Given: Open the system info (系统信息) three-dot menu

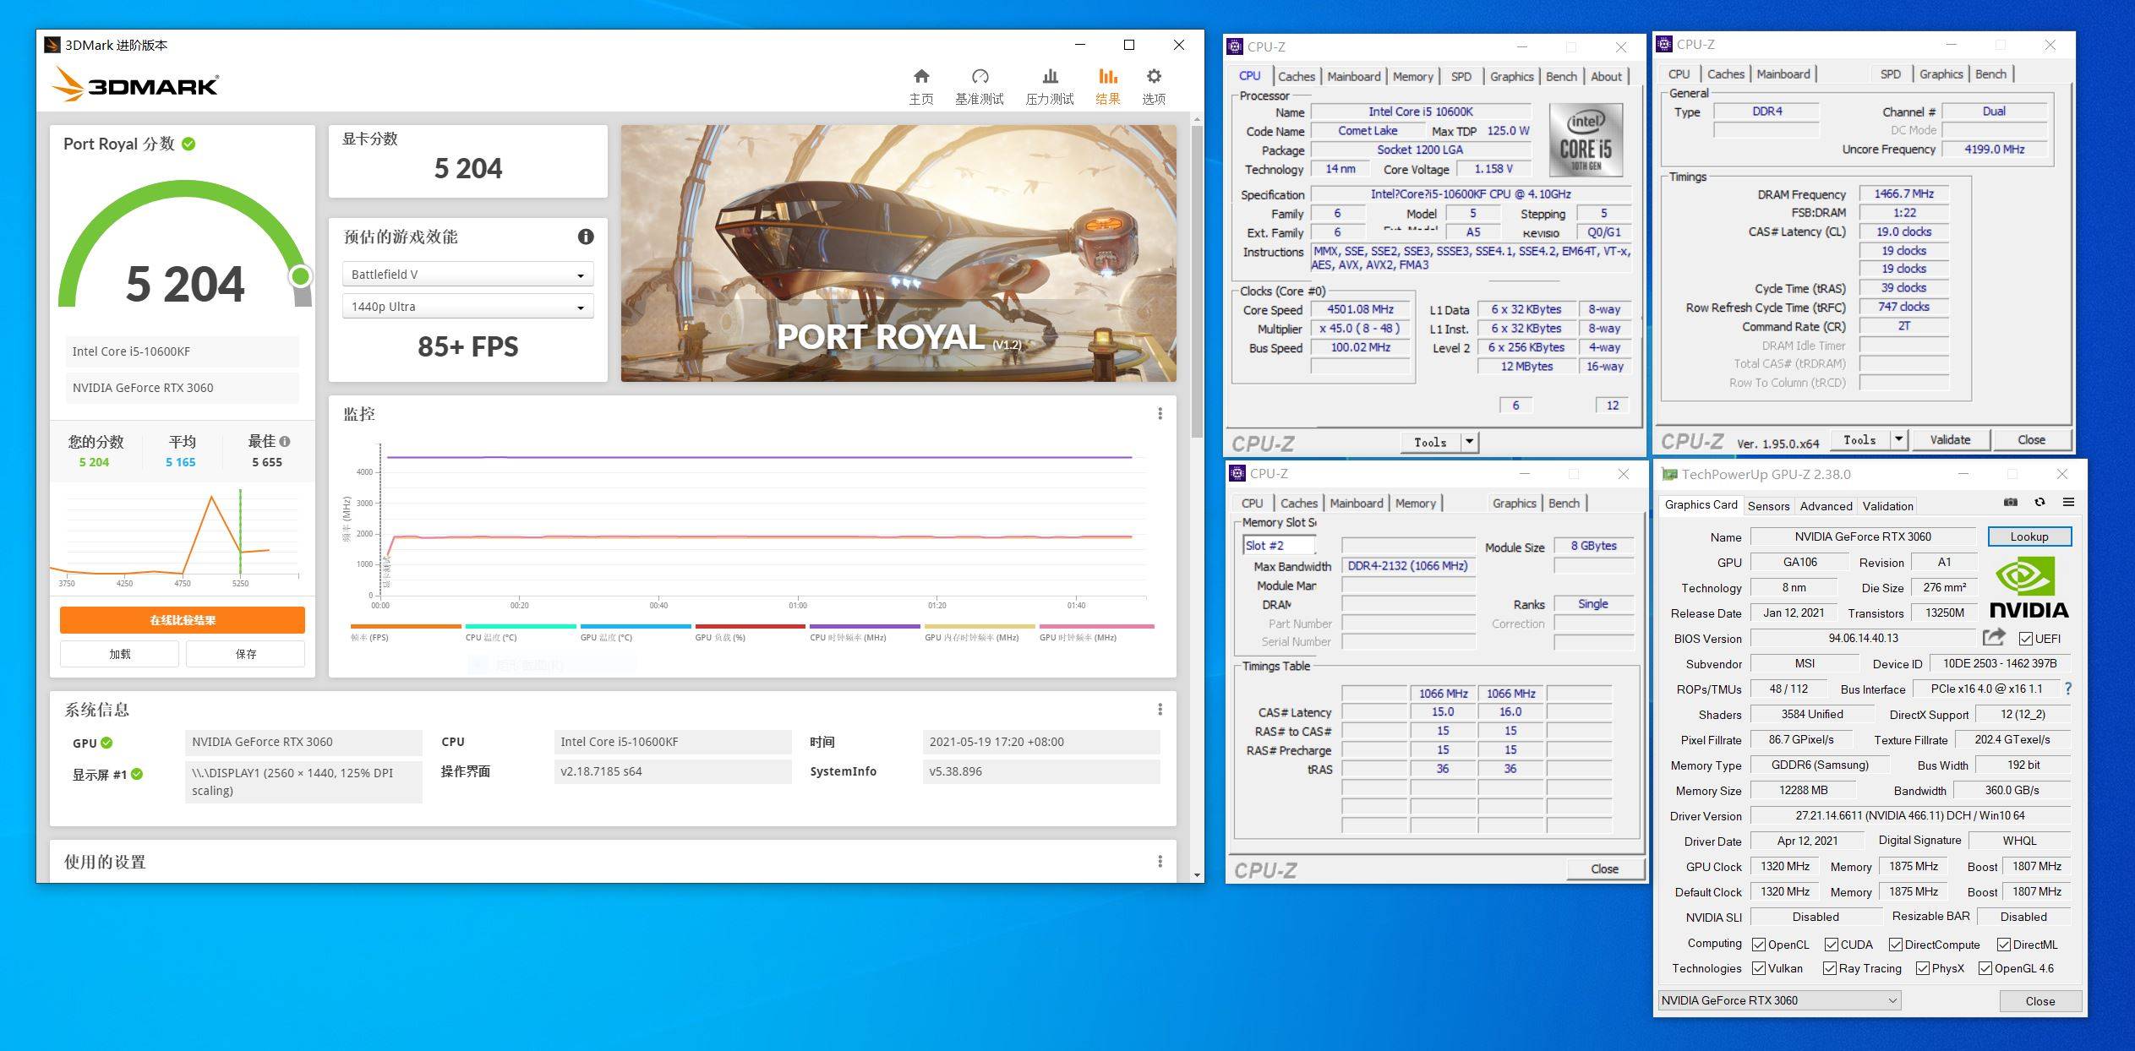Looking at the screenshot, I should pos(1160,709).
